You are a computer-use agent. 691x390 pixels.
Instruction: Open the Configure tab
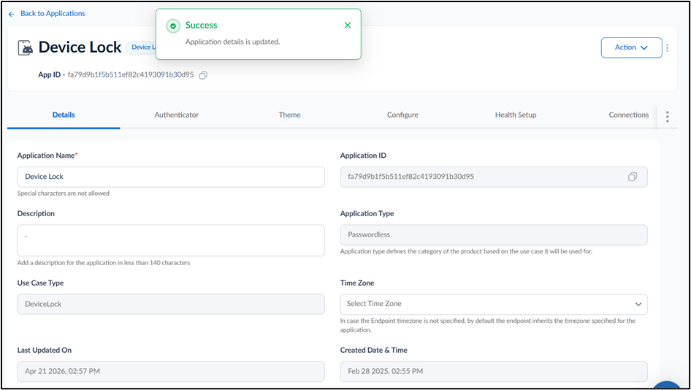pos(402,115)
